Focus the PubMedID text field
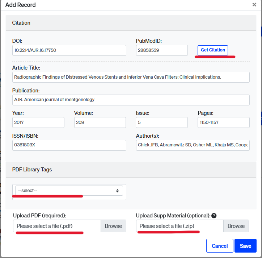This screenshot has width=262, height=258. point(162,50)
